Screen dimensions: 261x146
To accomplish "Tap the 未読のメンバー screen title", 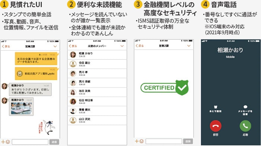I will (x=97, y=46).
